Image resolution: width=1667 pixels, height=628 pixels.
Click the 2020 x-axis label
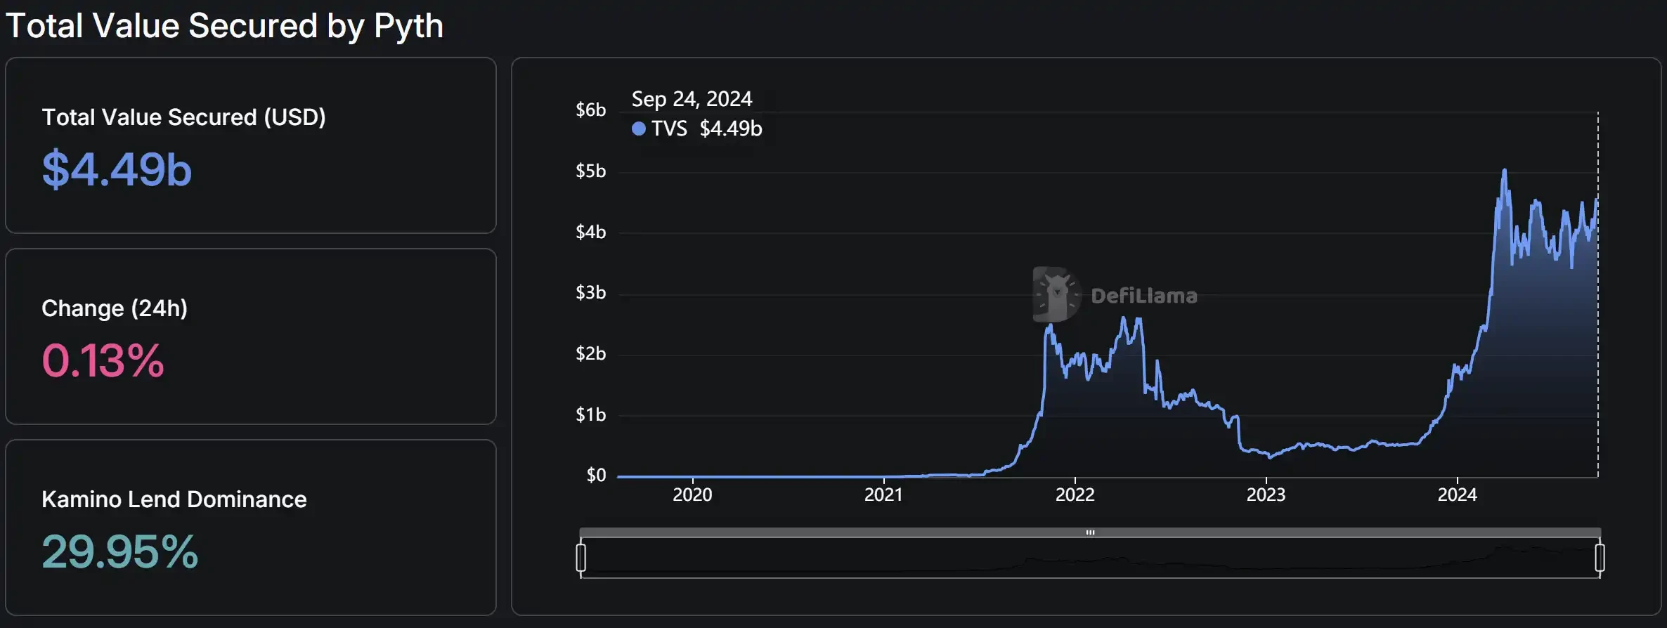[x=692, y=495]
